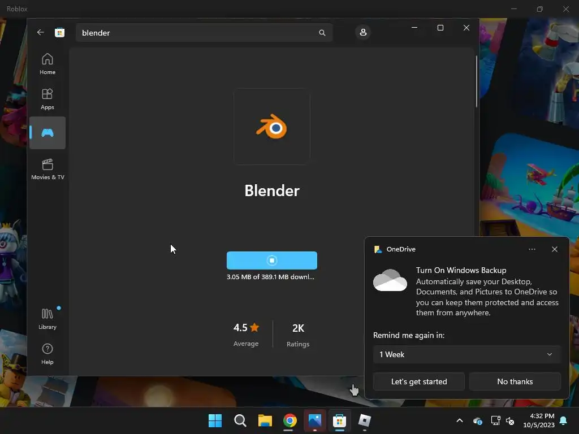Open the Library in the sidebar

pyautogui.click(x=47, y=319)
